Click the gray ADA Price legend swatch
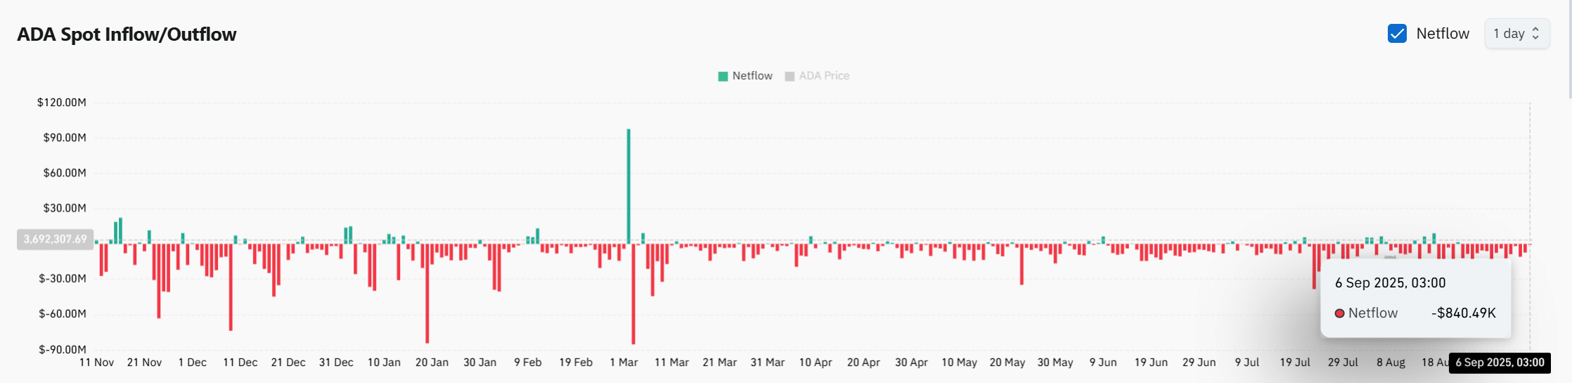The image size is (1572, 383). tap(790, 76)
